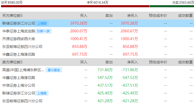Click 卖出 column header in seller table
The image size is (194, 104).
pyautogui.click(x=109, y=62)
